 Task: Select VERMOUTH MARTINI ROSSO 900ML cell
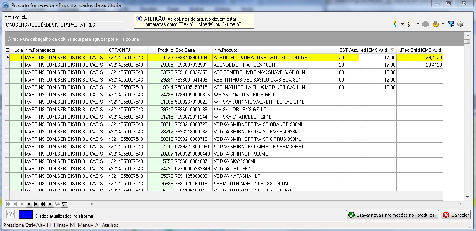click(x=275, y=184)
